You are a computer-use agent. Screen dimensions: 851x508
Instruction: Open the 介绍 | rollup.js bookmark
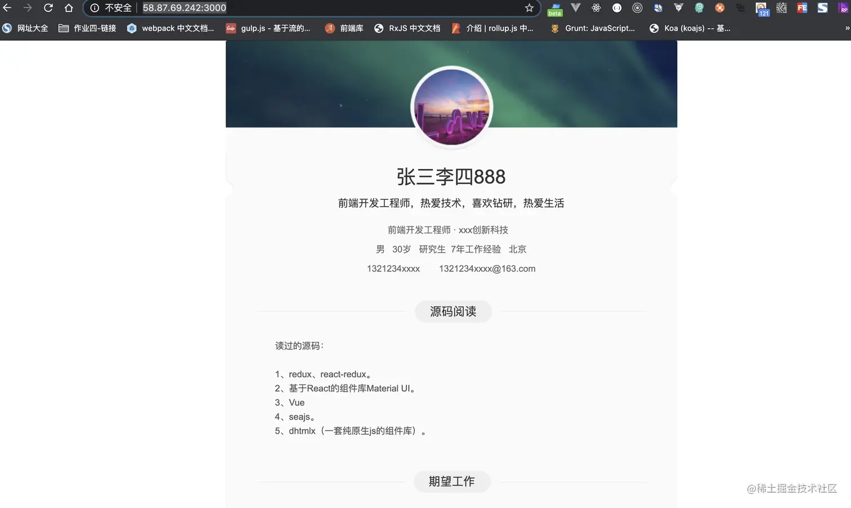click(x=492, y=28)
